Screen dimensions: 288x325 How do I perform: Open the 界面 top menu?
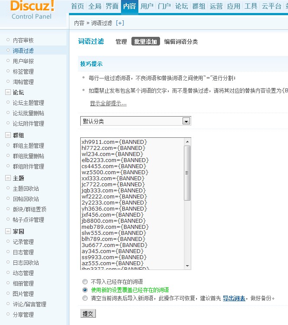(x=112, y=6)
